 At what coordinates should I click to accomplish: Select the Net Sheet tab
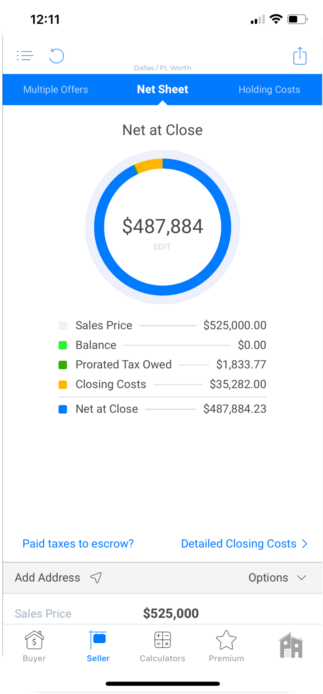click(162, 90)
